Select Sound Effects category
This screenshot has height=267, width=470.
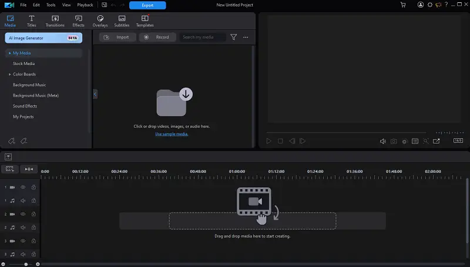click(x=25, y=106)
